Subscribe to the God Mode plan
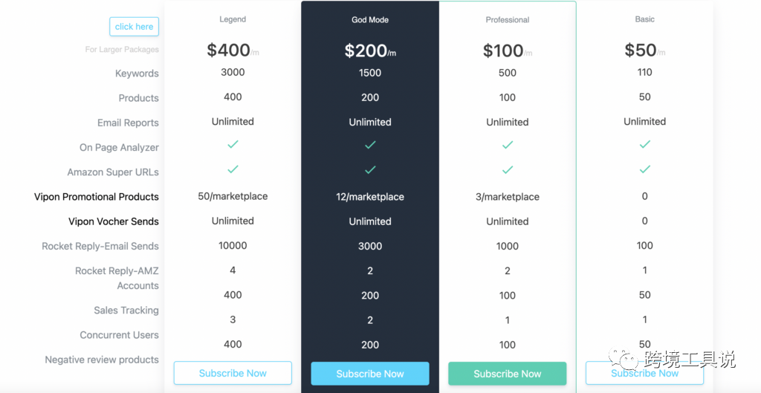The image size is (761, 393). [x=370, y=374]
